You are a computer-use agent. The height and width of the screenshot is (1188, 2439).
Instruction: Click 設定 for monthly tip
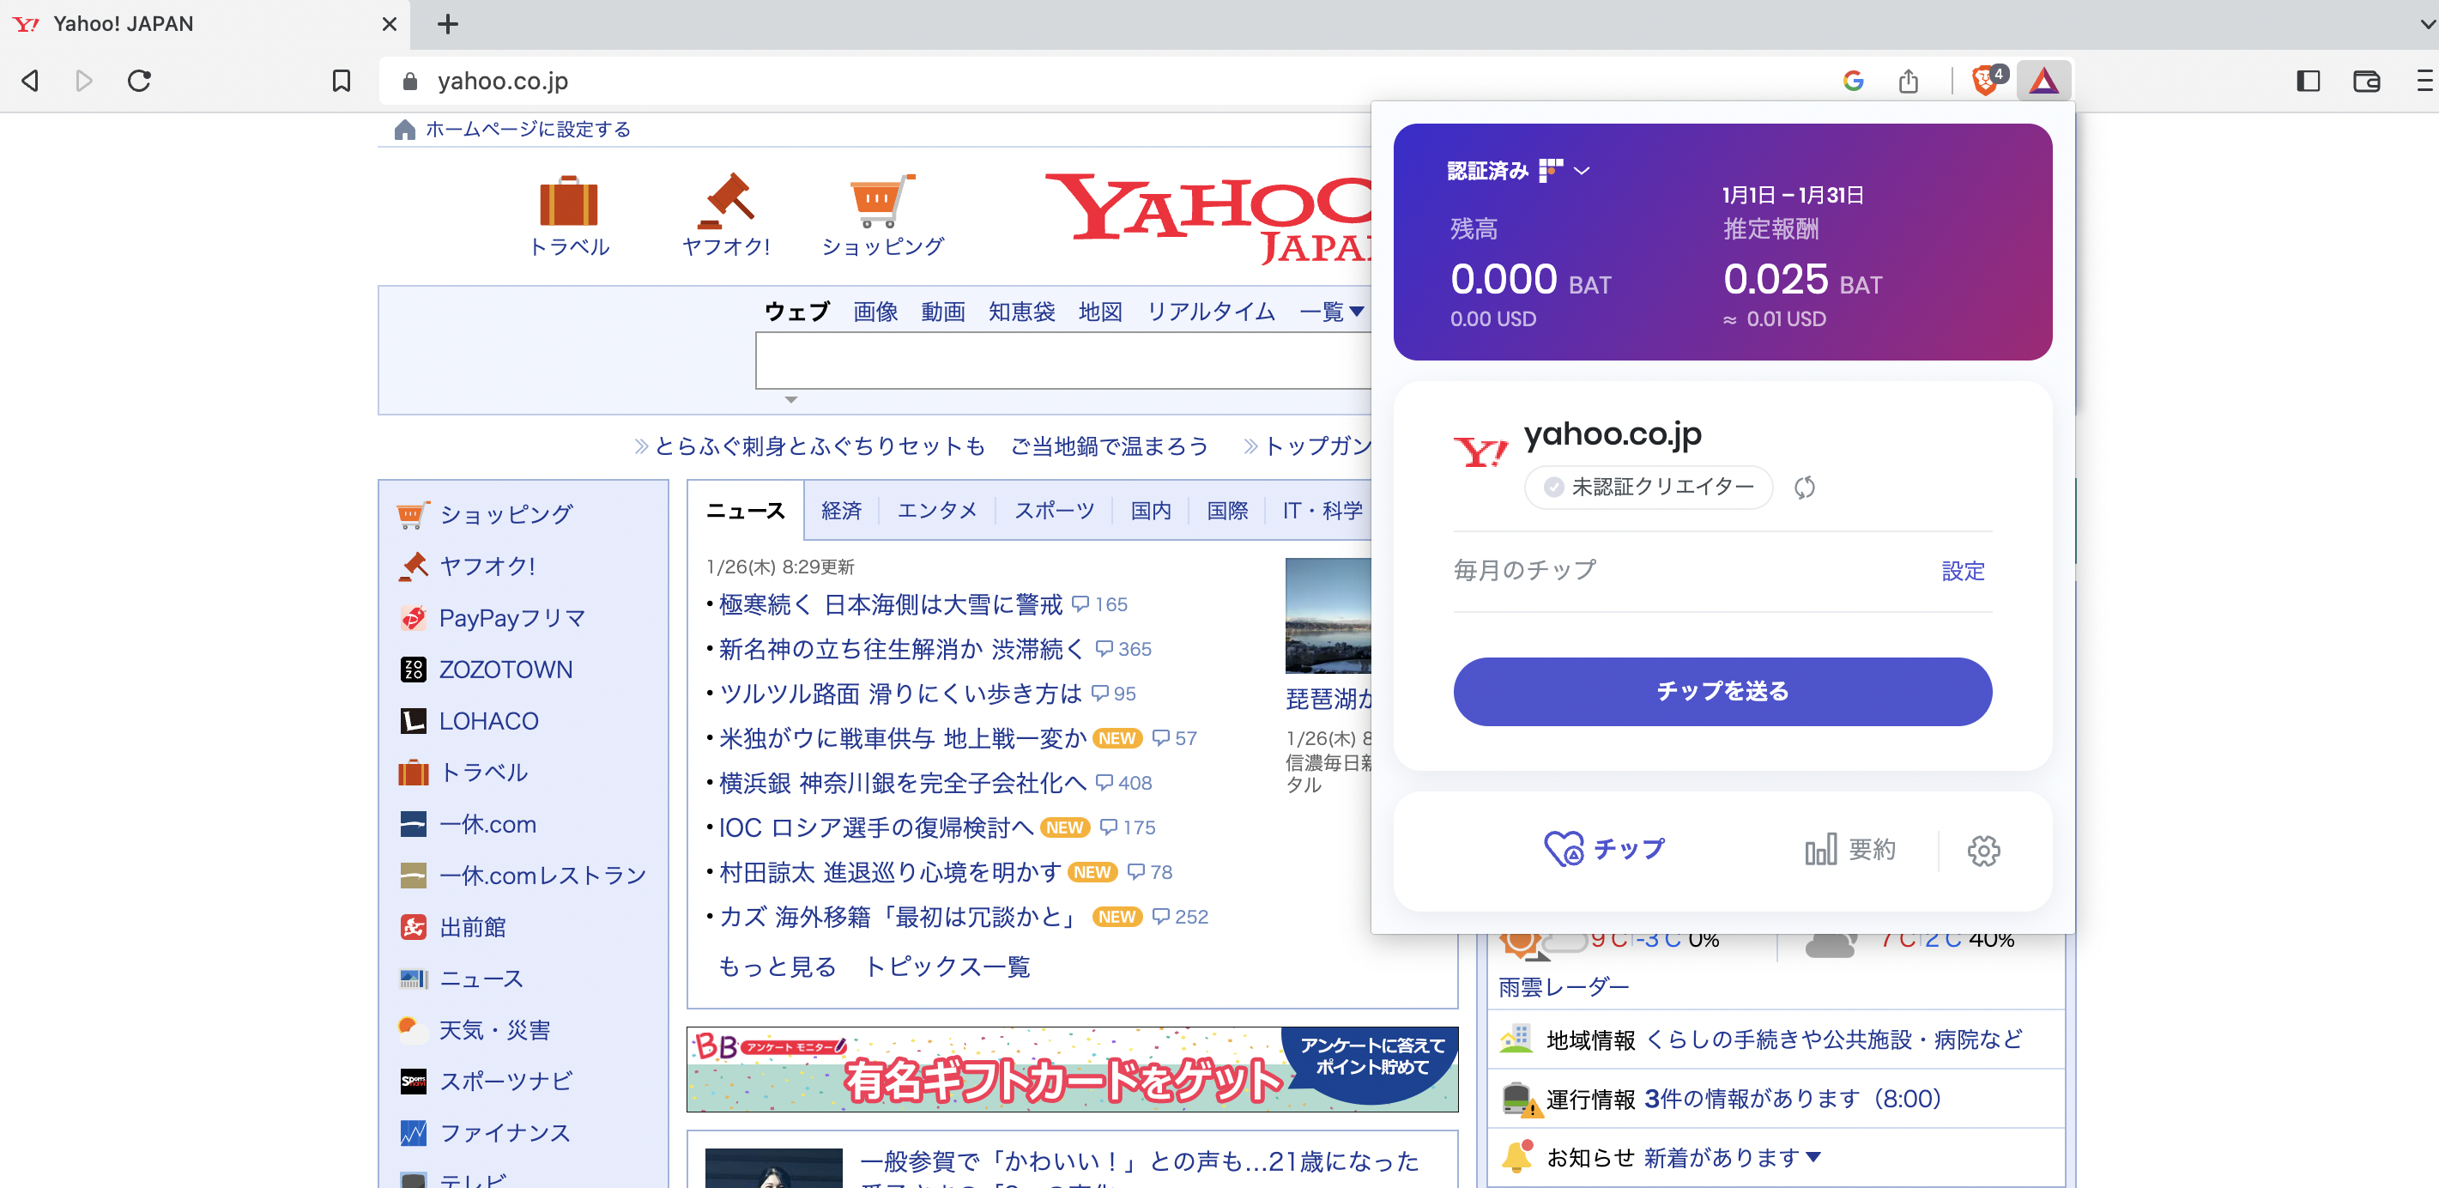(x=1963, y=570)
